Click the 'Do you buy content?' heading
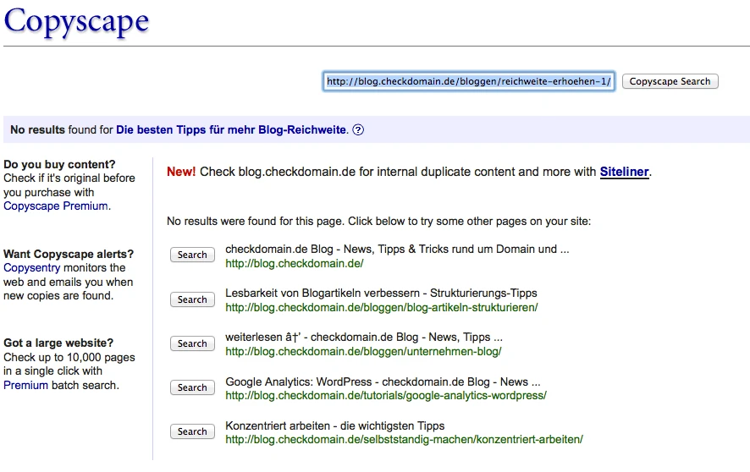The height and width of the screenshot is (472, 750). (59, 164)
